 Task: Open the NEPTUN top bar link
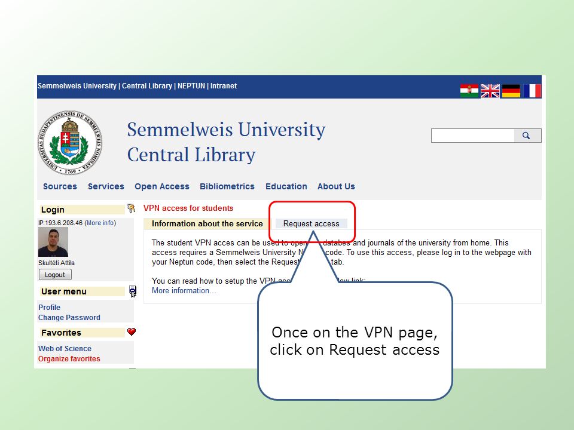pyautogui.click(x=191, y=86)
